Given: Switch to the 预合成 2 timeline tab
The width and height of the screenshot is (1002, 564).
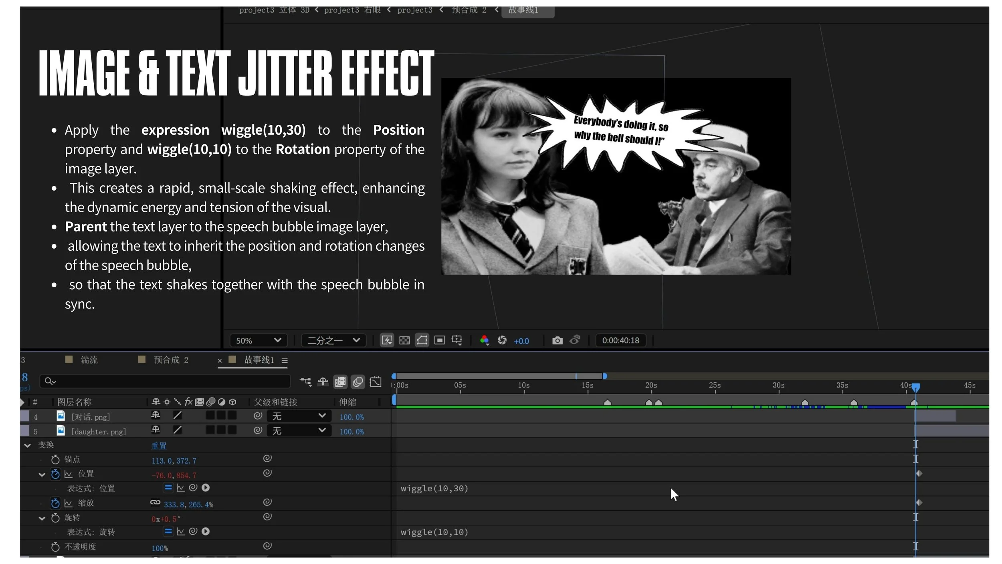Looking at the screenshot, I should pyautogui.click(x=170, y=360).
